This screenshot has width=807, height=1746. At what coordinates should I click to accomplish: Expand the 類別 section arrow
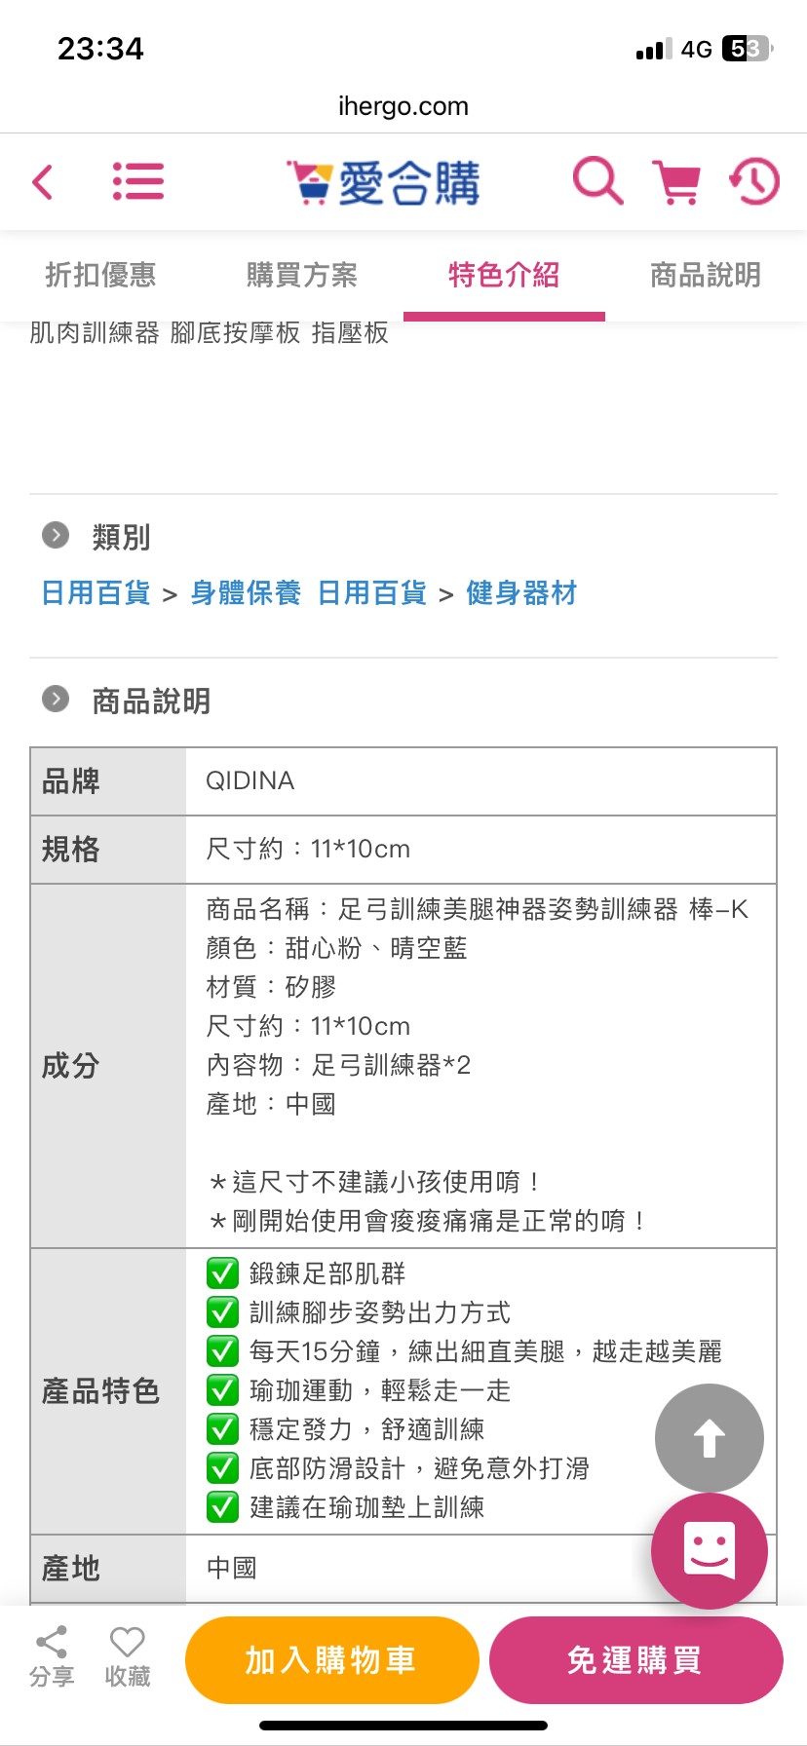pos(56,535)
